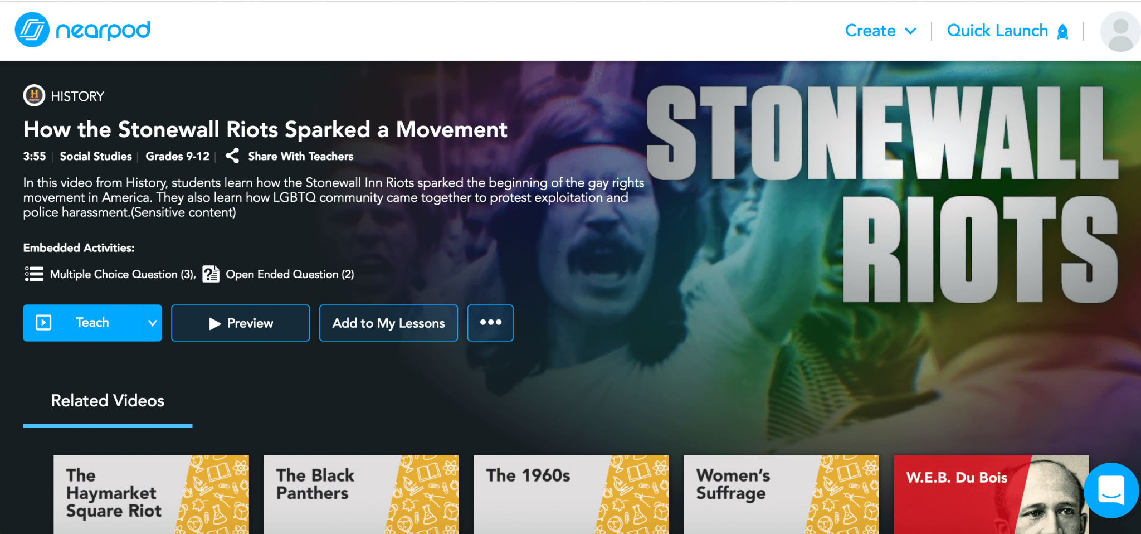The width and height of the screenshot is (1141, 534).
Task: Click the Preview play triangle icon
Action: coord(214,323)
